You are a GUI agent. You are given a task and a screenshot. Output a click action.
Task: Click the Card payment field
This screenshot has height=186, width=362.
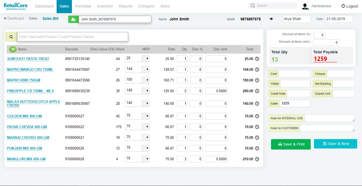[294, 74]
